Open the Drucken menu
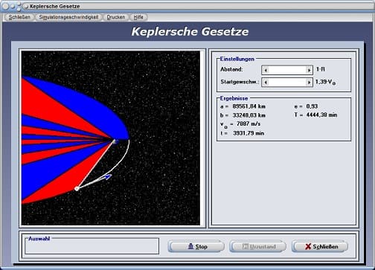Image resolution: width=375 pixels, height=270 pixels. (x=116, y=17)
